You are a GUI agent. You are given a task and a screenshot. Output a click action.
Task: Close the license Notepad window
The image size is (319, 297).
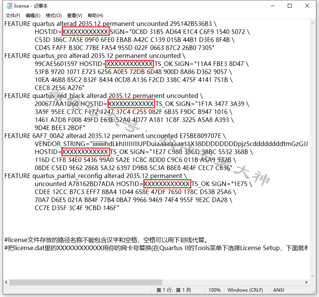pos(307,6)
